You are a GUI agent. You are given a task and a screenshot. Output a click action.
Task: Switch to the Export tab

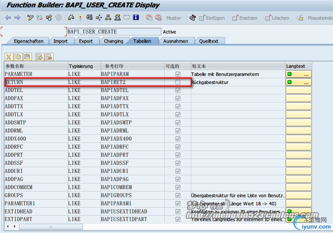point(86,41)
